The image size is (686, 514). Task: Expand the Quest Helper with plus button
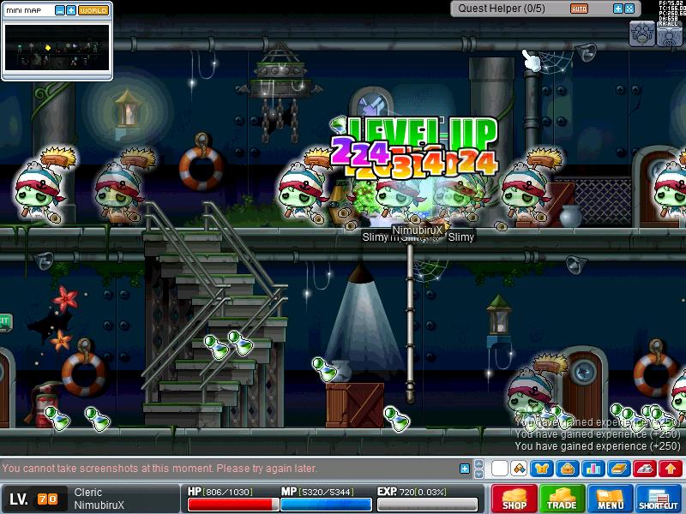(x=617, y=9)
